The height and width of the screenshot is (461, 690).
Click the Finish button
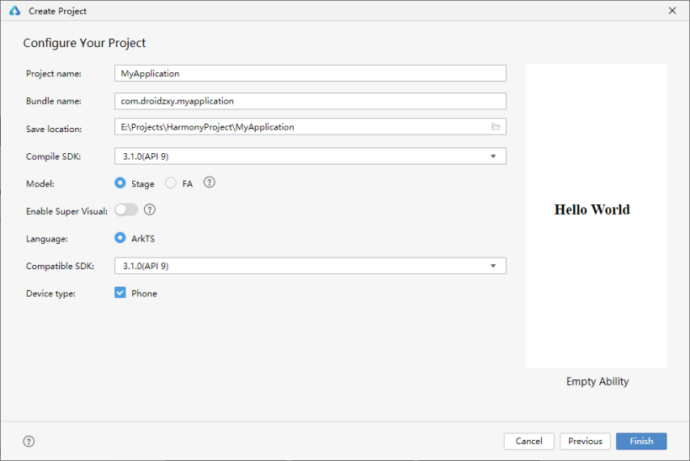[641, 441]
